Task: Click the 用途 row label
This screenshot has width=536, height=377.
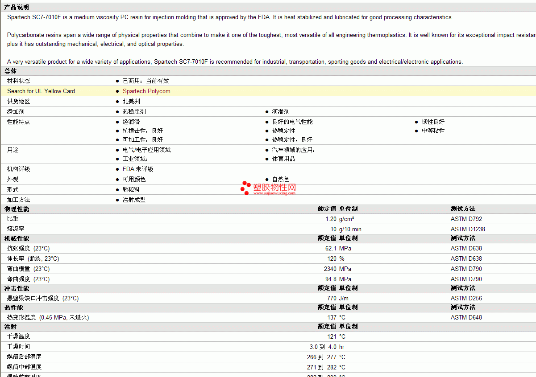Action: [13, 150]
